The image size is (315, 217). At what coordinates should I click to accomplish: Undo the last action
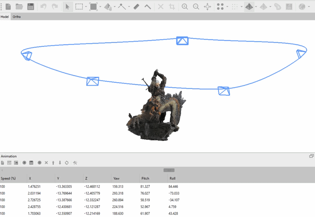43,7
